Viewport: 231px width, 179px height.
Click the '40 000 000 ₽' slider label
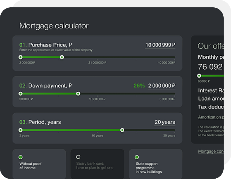[166, 63]
